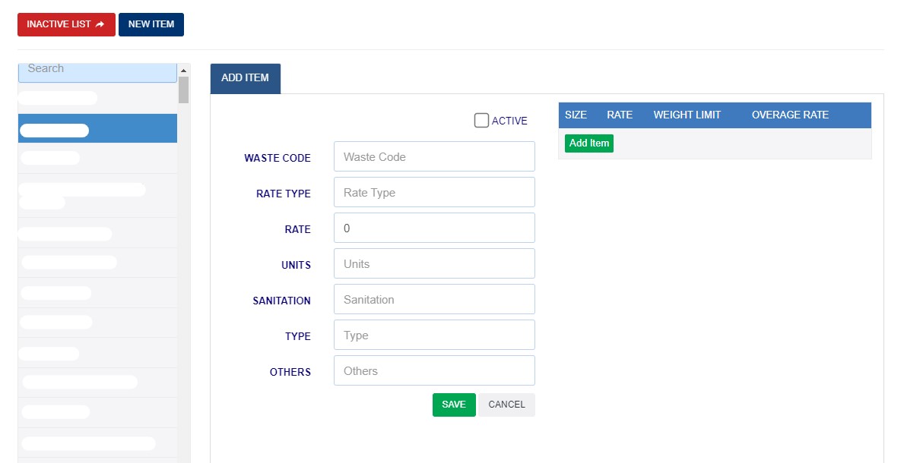Click the Overage Rate column header
This screenshot has width=904, height=463.
tap(790, 115)
